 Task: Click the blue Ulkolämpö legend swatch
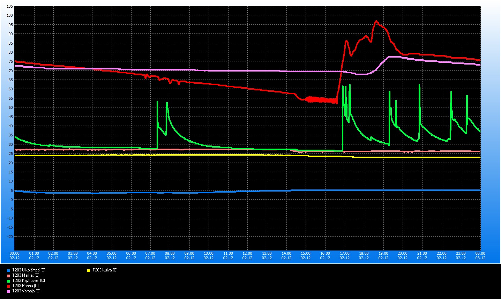tap(8, 270)
